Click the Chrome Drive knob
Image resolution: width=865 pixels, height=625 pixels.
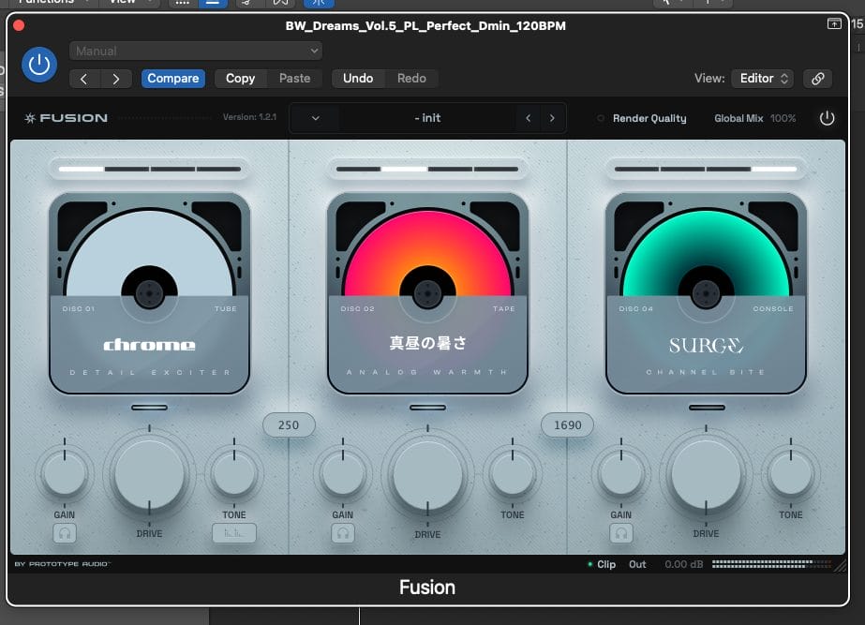coord(149,476)
